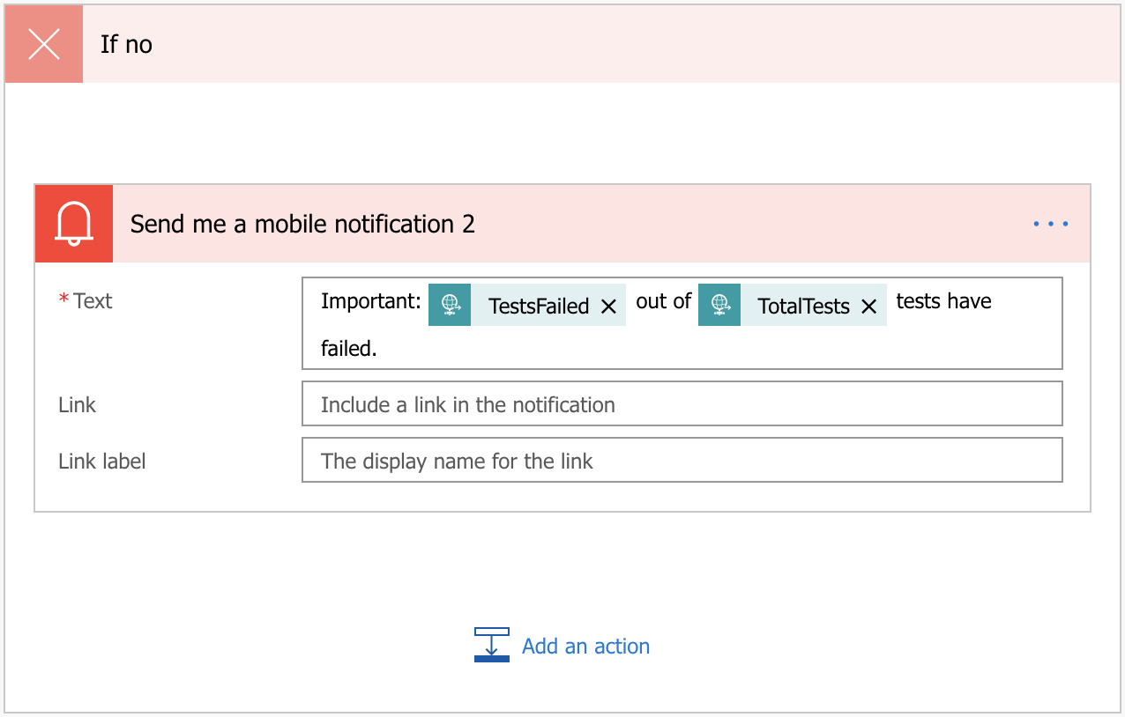This screenshot has height=717, width=1125.
Task: Click the 'Link label' field caption
Action: coord(102,461)
